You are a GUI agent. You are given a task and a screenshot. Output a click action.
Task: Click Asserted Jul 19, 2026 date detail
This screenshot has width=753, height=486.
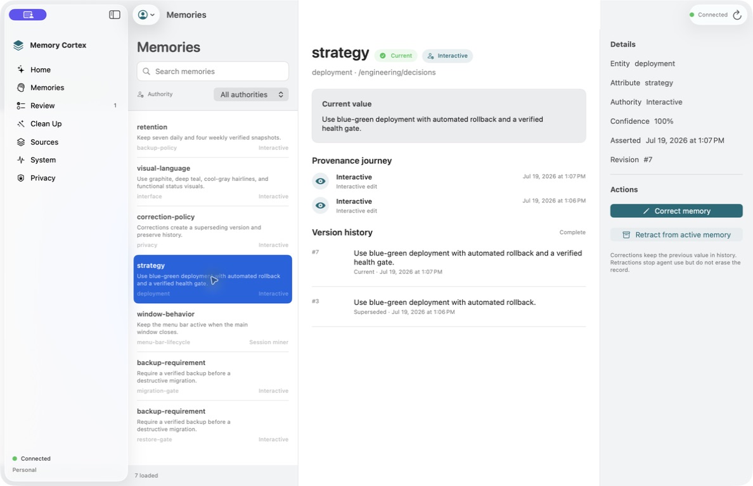(x=667, y=140)
